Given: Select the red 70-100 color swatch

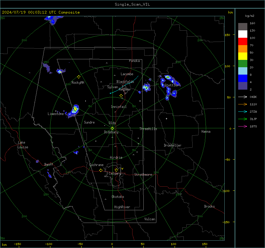Looking at the screenshot, I should click(x=243, y=42).
